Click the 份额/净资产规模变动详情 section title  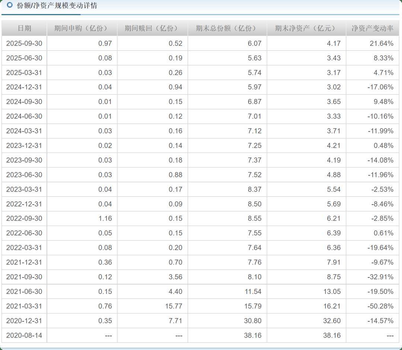click(57, 6)
